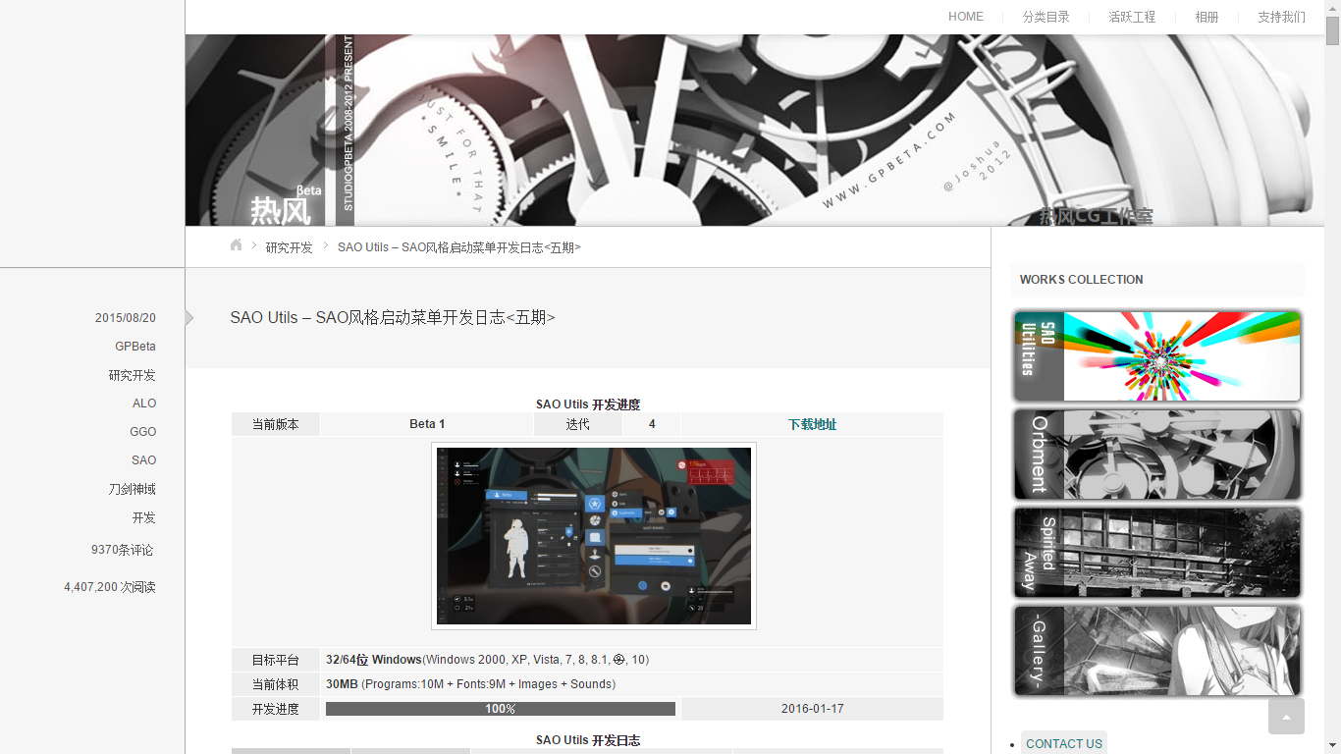Image resolution: width=1341 pixels, height=754 pixels.
Task: Open the SAO Utilities works banner
Action: coord(1157,355)
